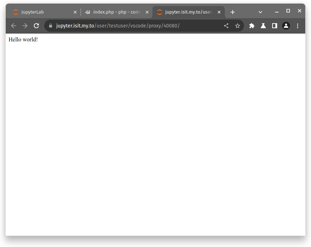
Task: Select the active jupyter.isit.my.to tab
Action: 186,12
